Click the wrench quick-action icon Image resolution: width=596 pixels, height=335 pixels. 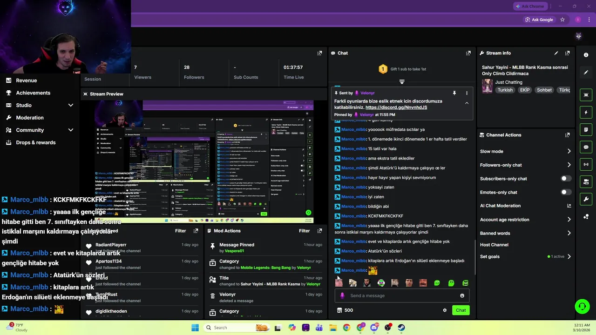(586, 199)
